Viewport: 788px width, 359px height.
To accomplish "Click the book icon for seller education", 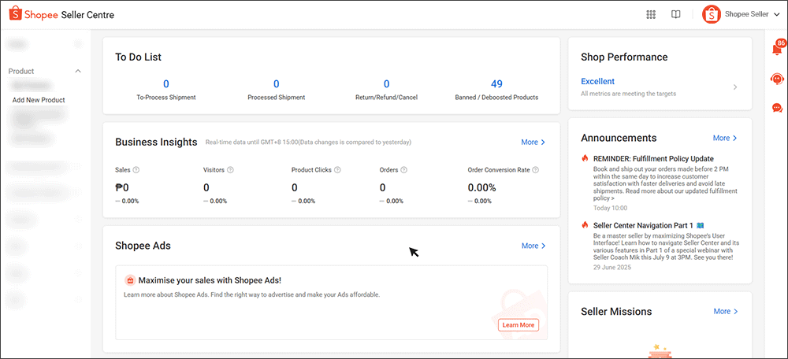I will coord(675,14).
